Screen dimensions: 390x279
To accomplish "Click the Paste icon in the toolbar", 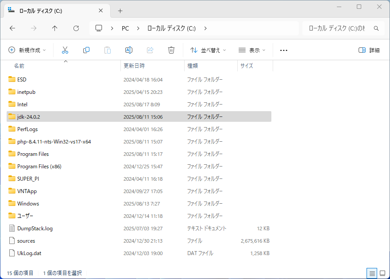I will 108,50.
